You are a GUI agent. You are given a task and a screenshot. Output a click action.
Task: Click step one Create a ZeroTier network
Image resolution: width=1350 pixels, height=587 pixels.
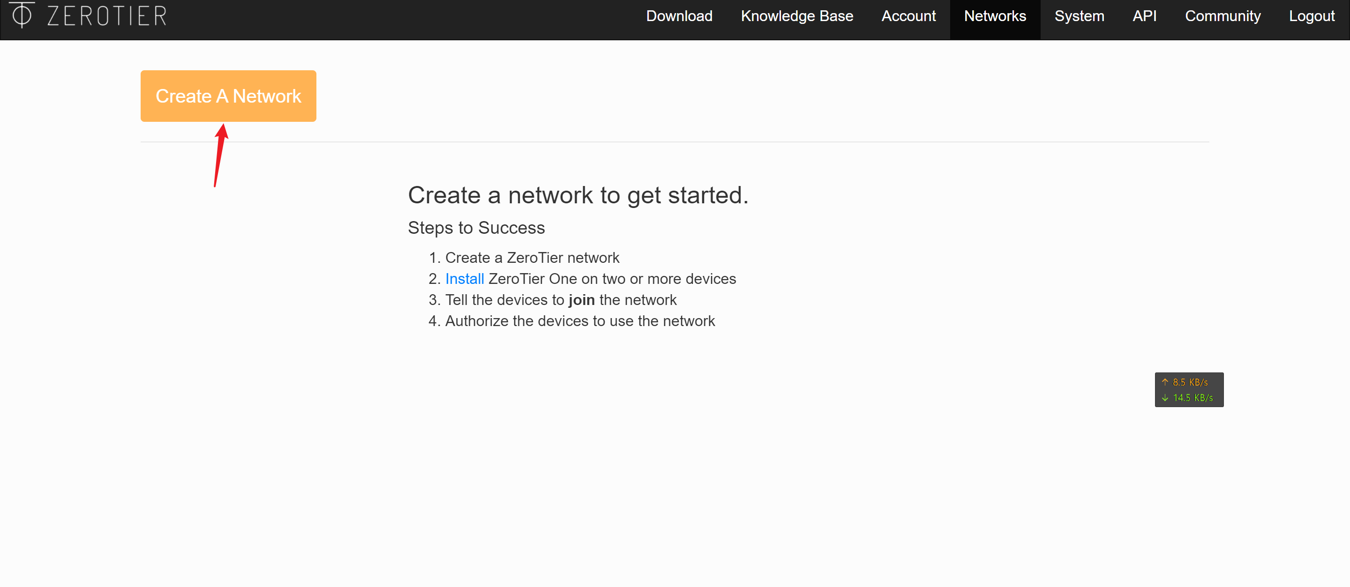point(532,258)
